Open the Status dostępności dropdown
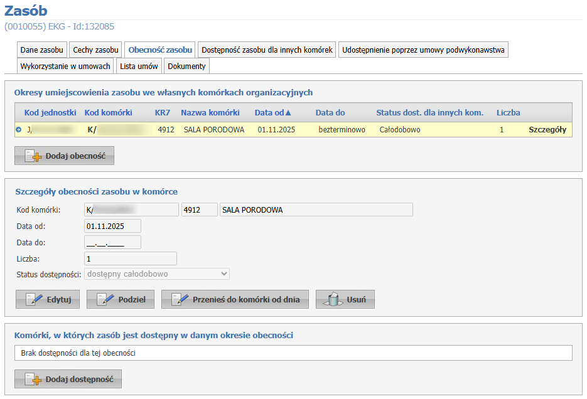This screenshot has height=399, width=587. click(x=156, y=274)
